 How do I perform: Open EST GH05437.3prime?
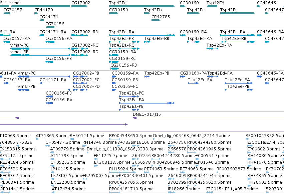pyautogui.click(x=47, y=146)
